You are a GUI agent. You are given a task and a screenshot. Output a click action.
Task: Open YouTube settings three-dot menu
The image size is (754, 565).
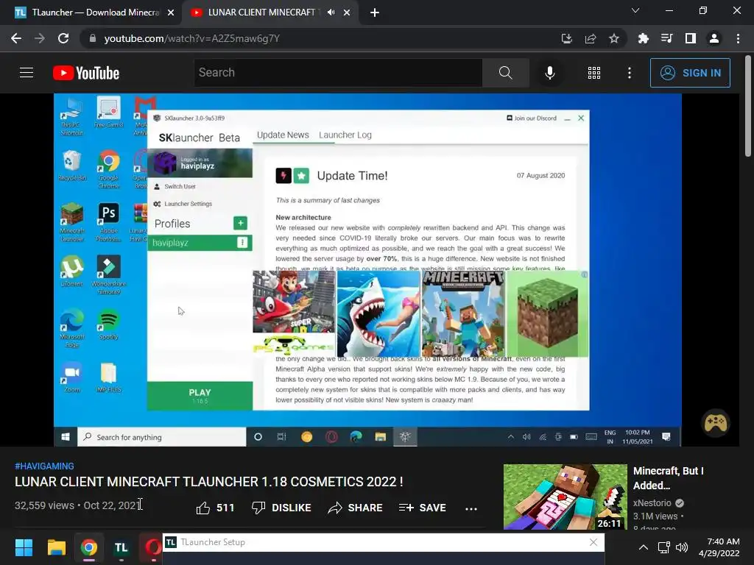(629, 73)
